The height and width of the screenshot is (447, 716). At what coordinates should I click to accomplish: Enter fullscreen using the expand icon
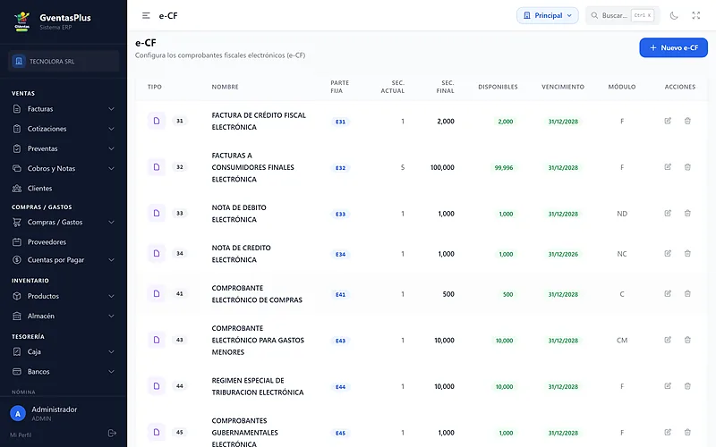(696, 15)
